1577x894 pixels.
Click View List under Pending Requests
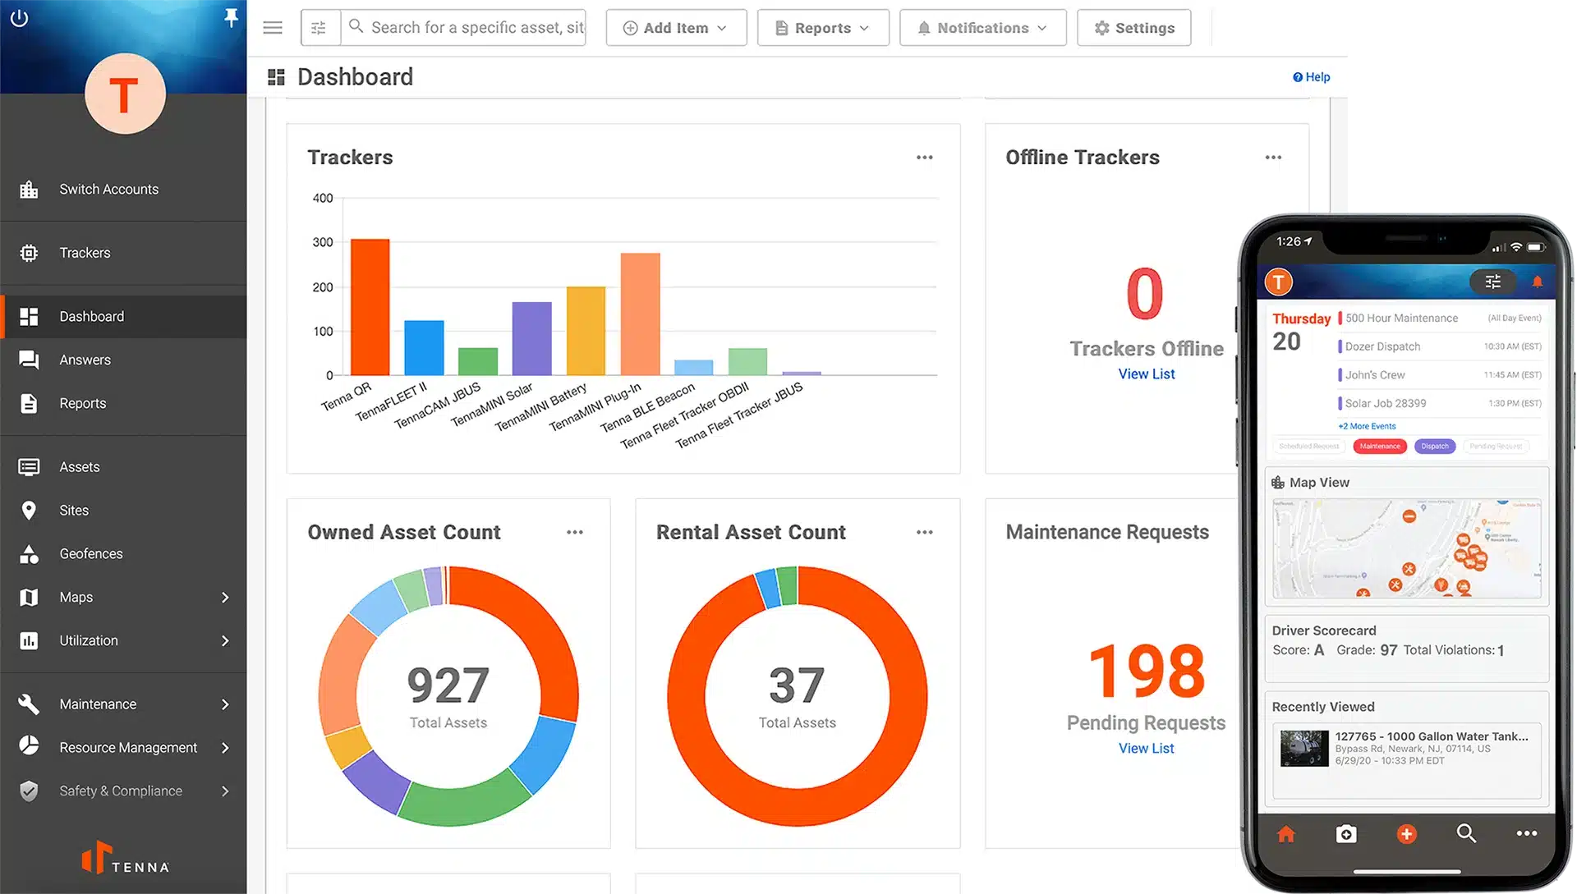(1147, 749)
